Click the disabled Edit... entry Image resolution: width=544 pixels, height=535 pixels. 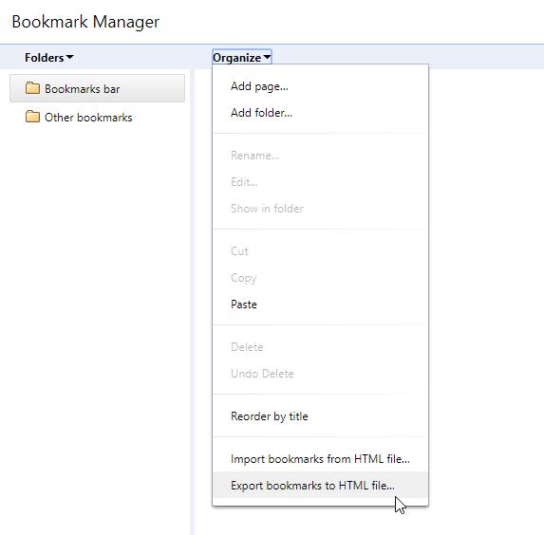320,182
